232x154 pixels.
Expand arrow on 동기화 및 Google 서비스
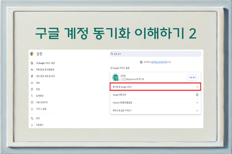point(197,87)
